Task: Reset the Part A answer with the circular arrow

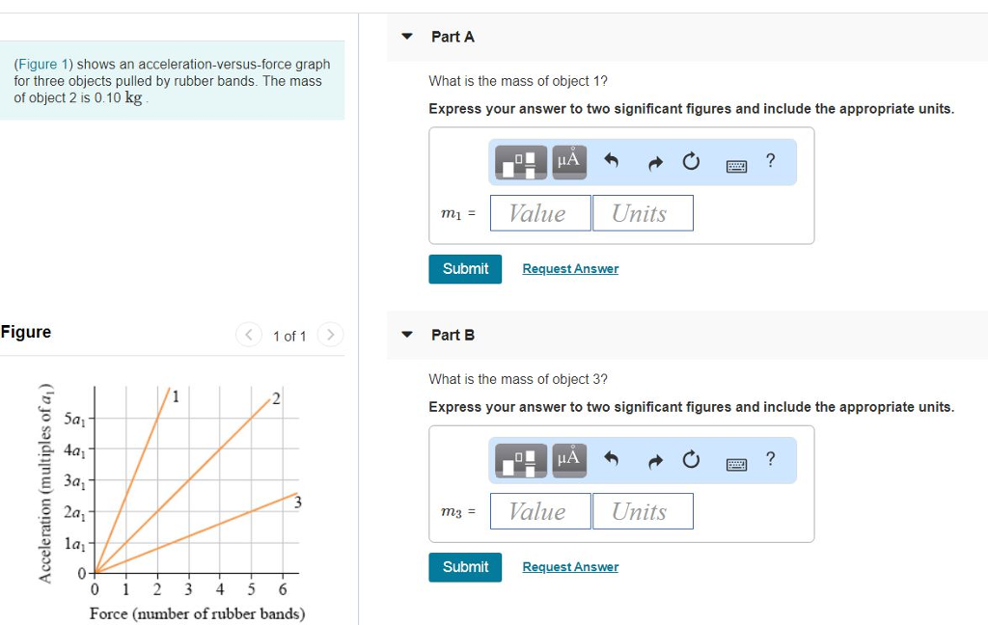Action: (691, 161)
